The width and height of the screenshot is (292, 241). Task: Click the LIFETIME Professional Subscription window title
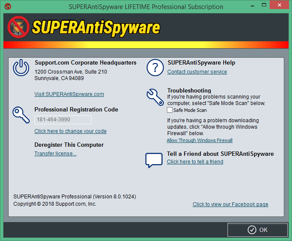pyautogui.click(x=146, y=7)
